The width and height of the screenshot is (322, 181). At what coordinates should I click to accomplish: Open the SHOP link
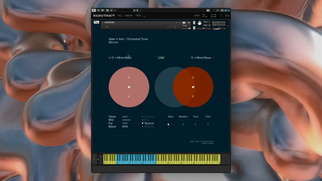point(197,16)
